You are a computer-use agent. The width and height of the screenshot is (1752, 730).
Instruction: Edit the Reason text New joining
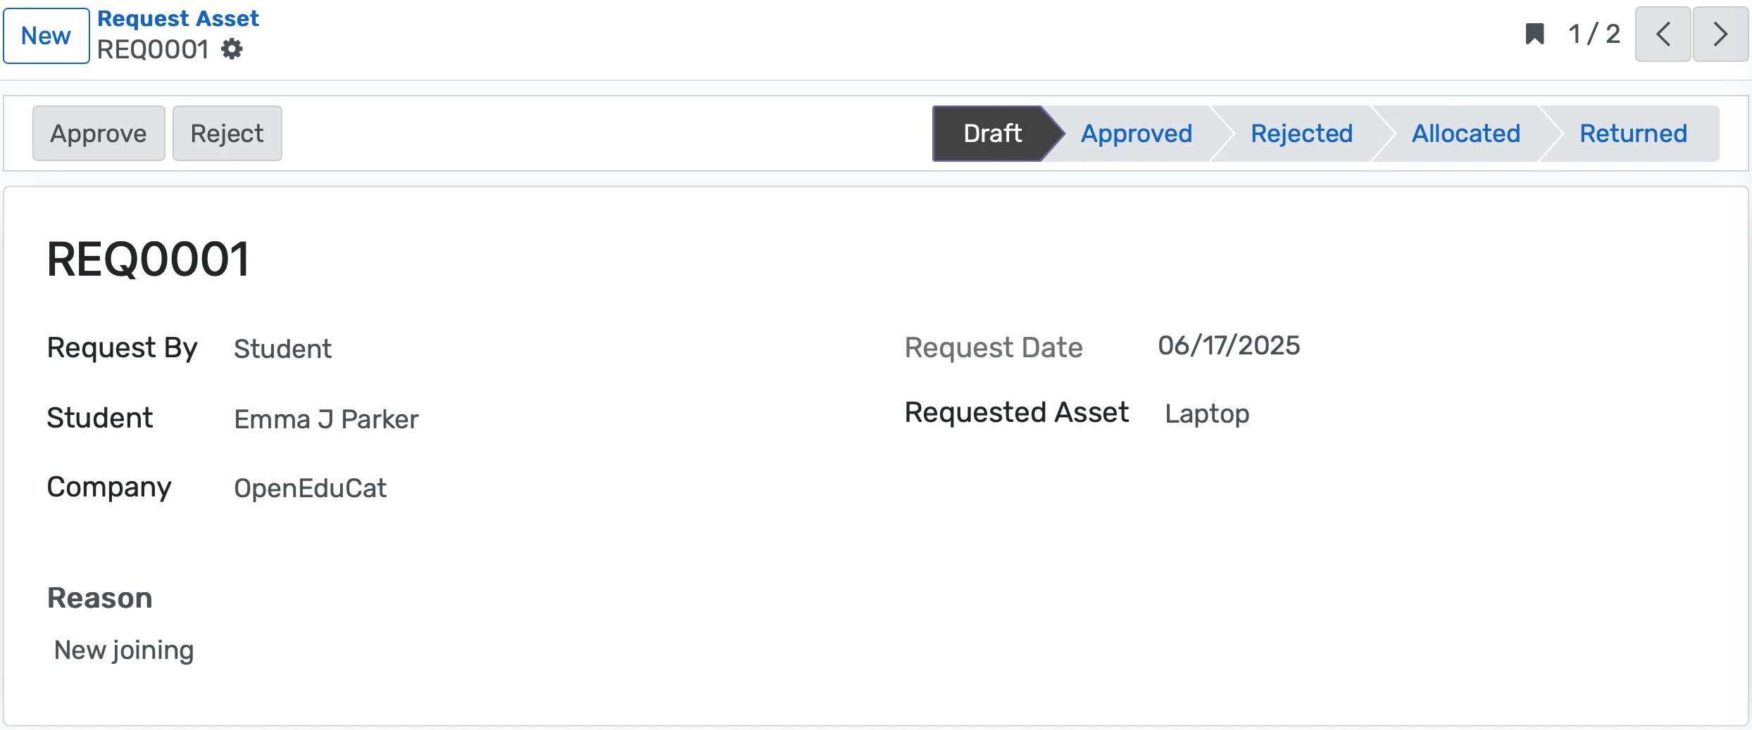[124, 650]
